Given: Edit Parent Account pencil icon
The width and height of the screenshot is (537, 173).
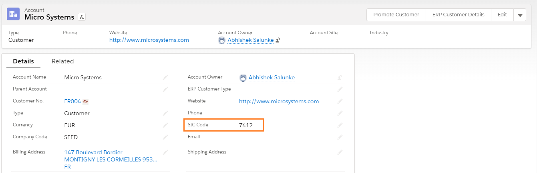Looking at the screenshot, I should 165,89.
